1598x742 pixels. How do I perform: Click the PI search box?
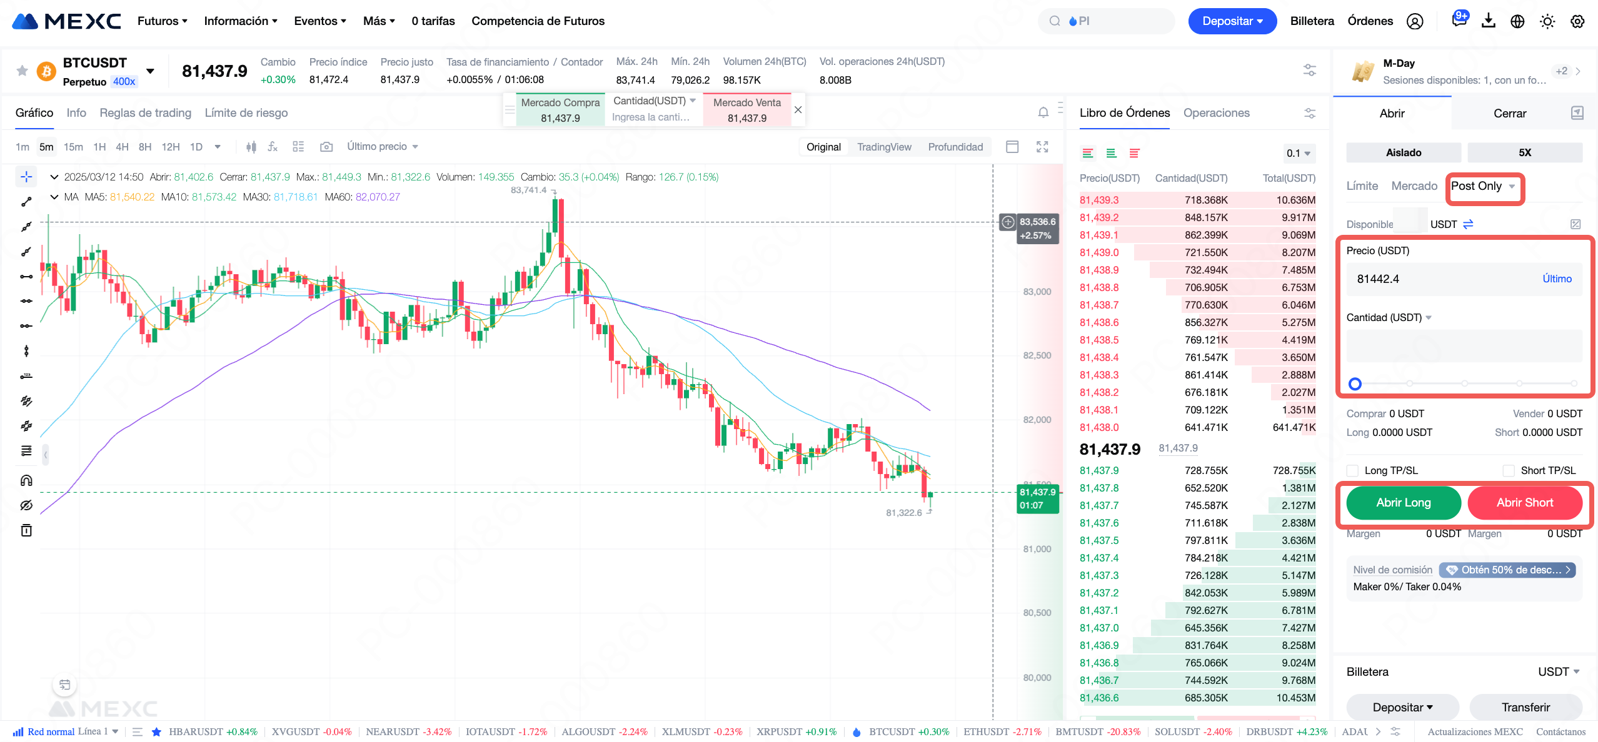[1106, 21]
